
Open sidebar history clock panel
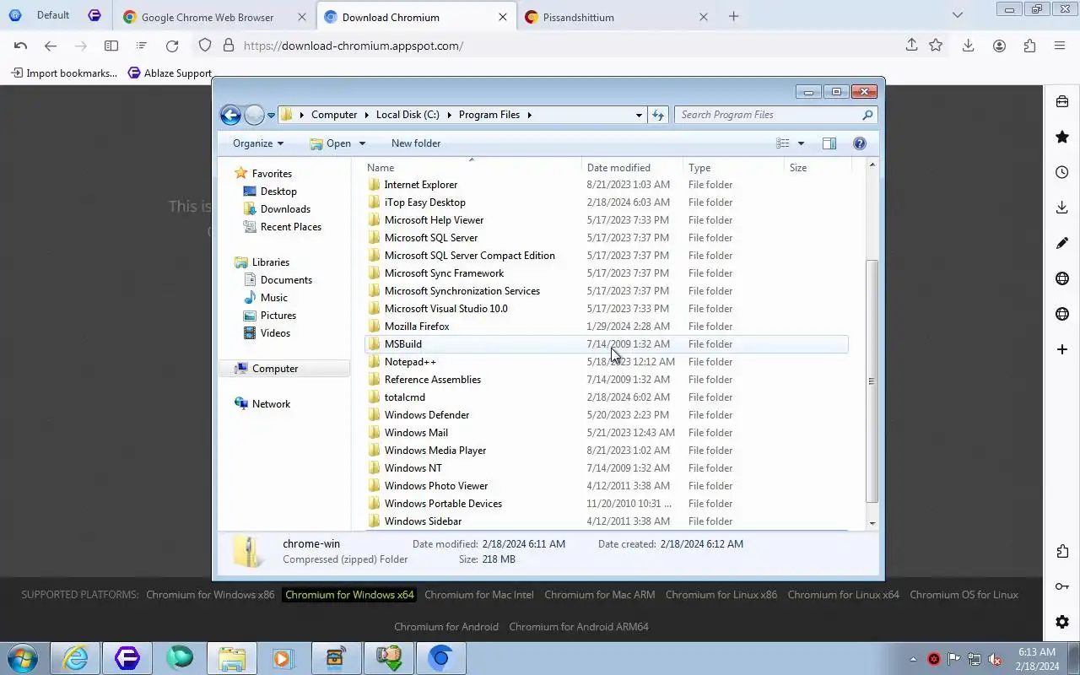click(x=1062, y=172)
